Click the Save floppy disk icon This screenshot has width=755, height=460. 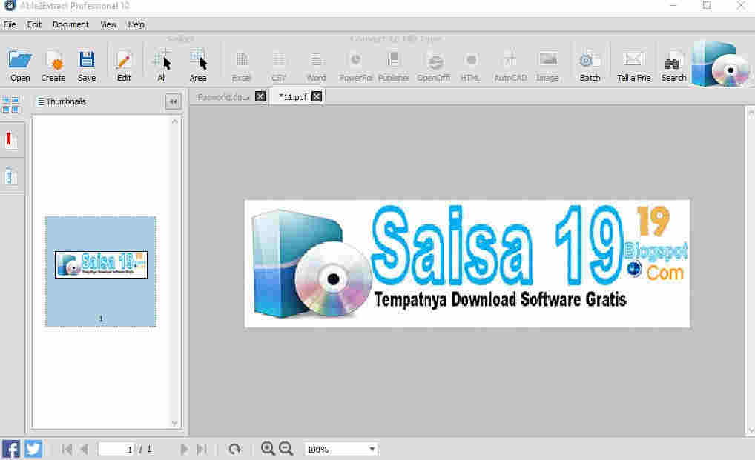pos(87,60)
